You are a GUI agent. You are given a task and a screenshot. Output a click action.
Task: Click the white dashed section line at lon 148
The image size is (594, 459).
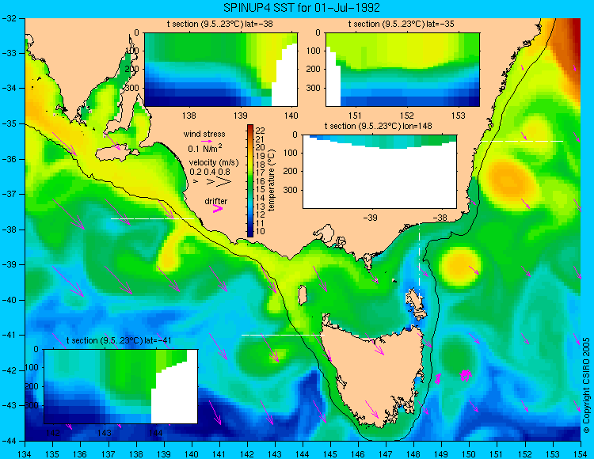(x=419, y=261)
